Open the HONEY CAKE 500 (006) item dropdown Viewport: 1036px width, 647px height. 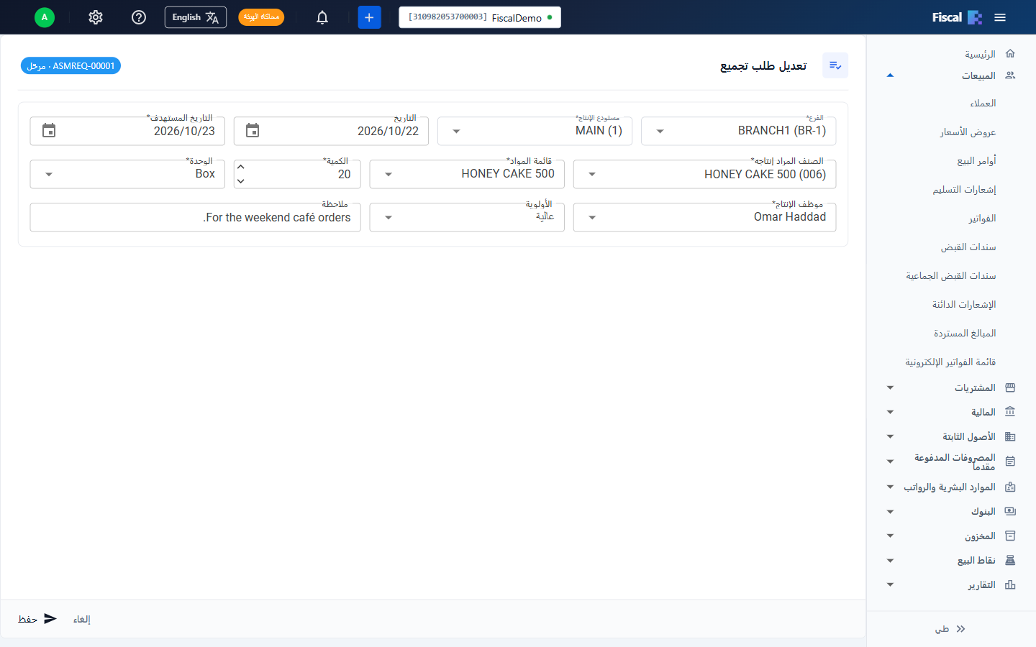(705, 174)
